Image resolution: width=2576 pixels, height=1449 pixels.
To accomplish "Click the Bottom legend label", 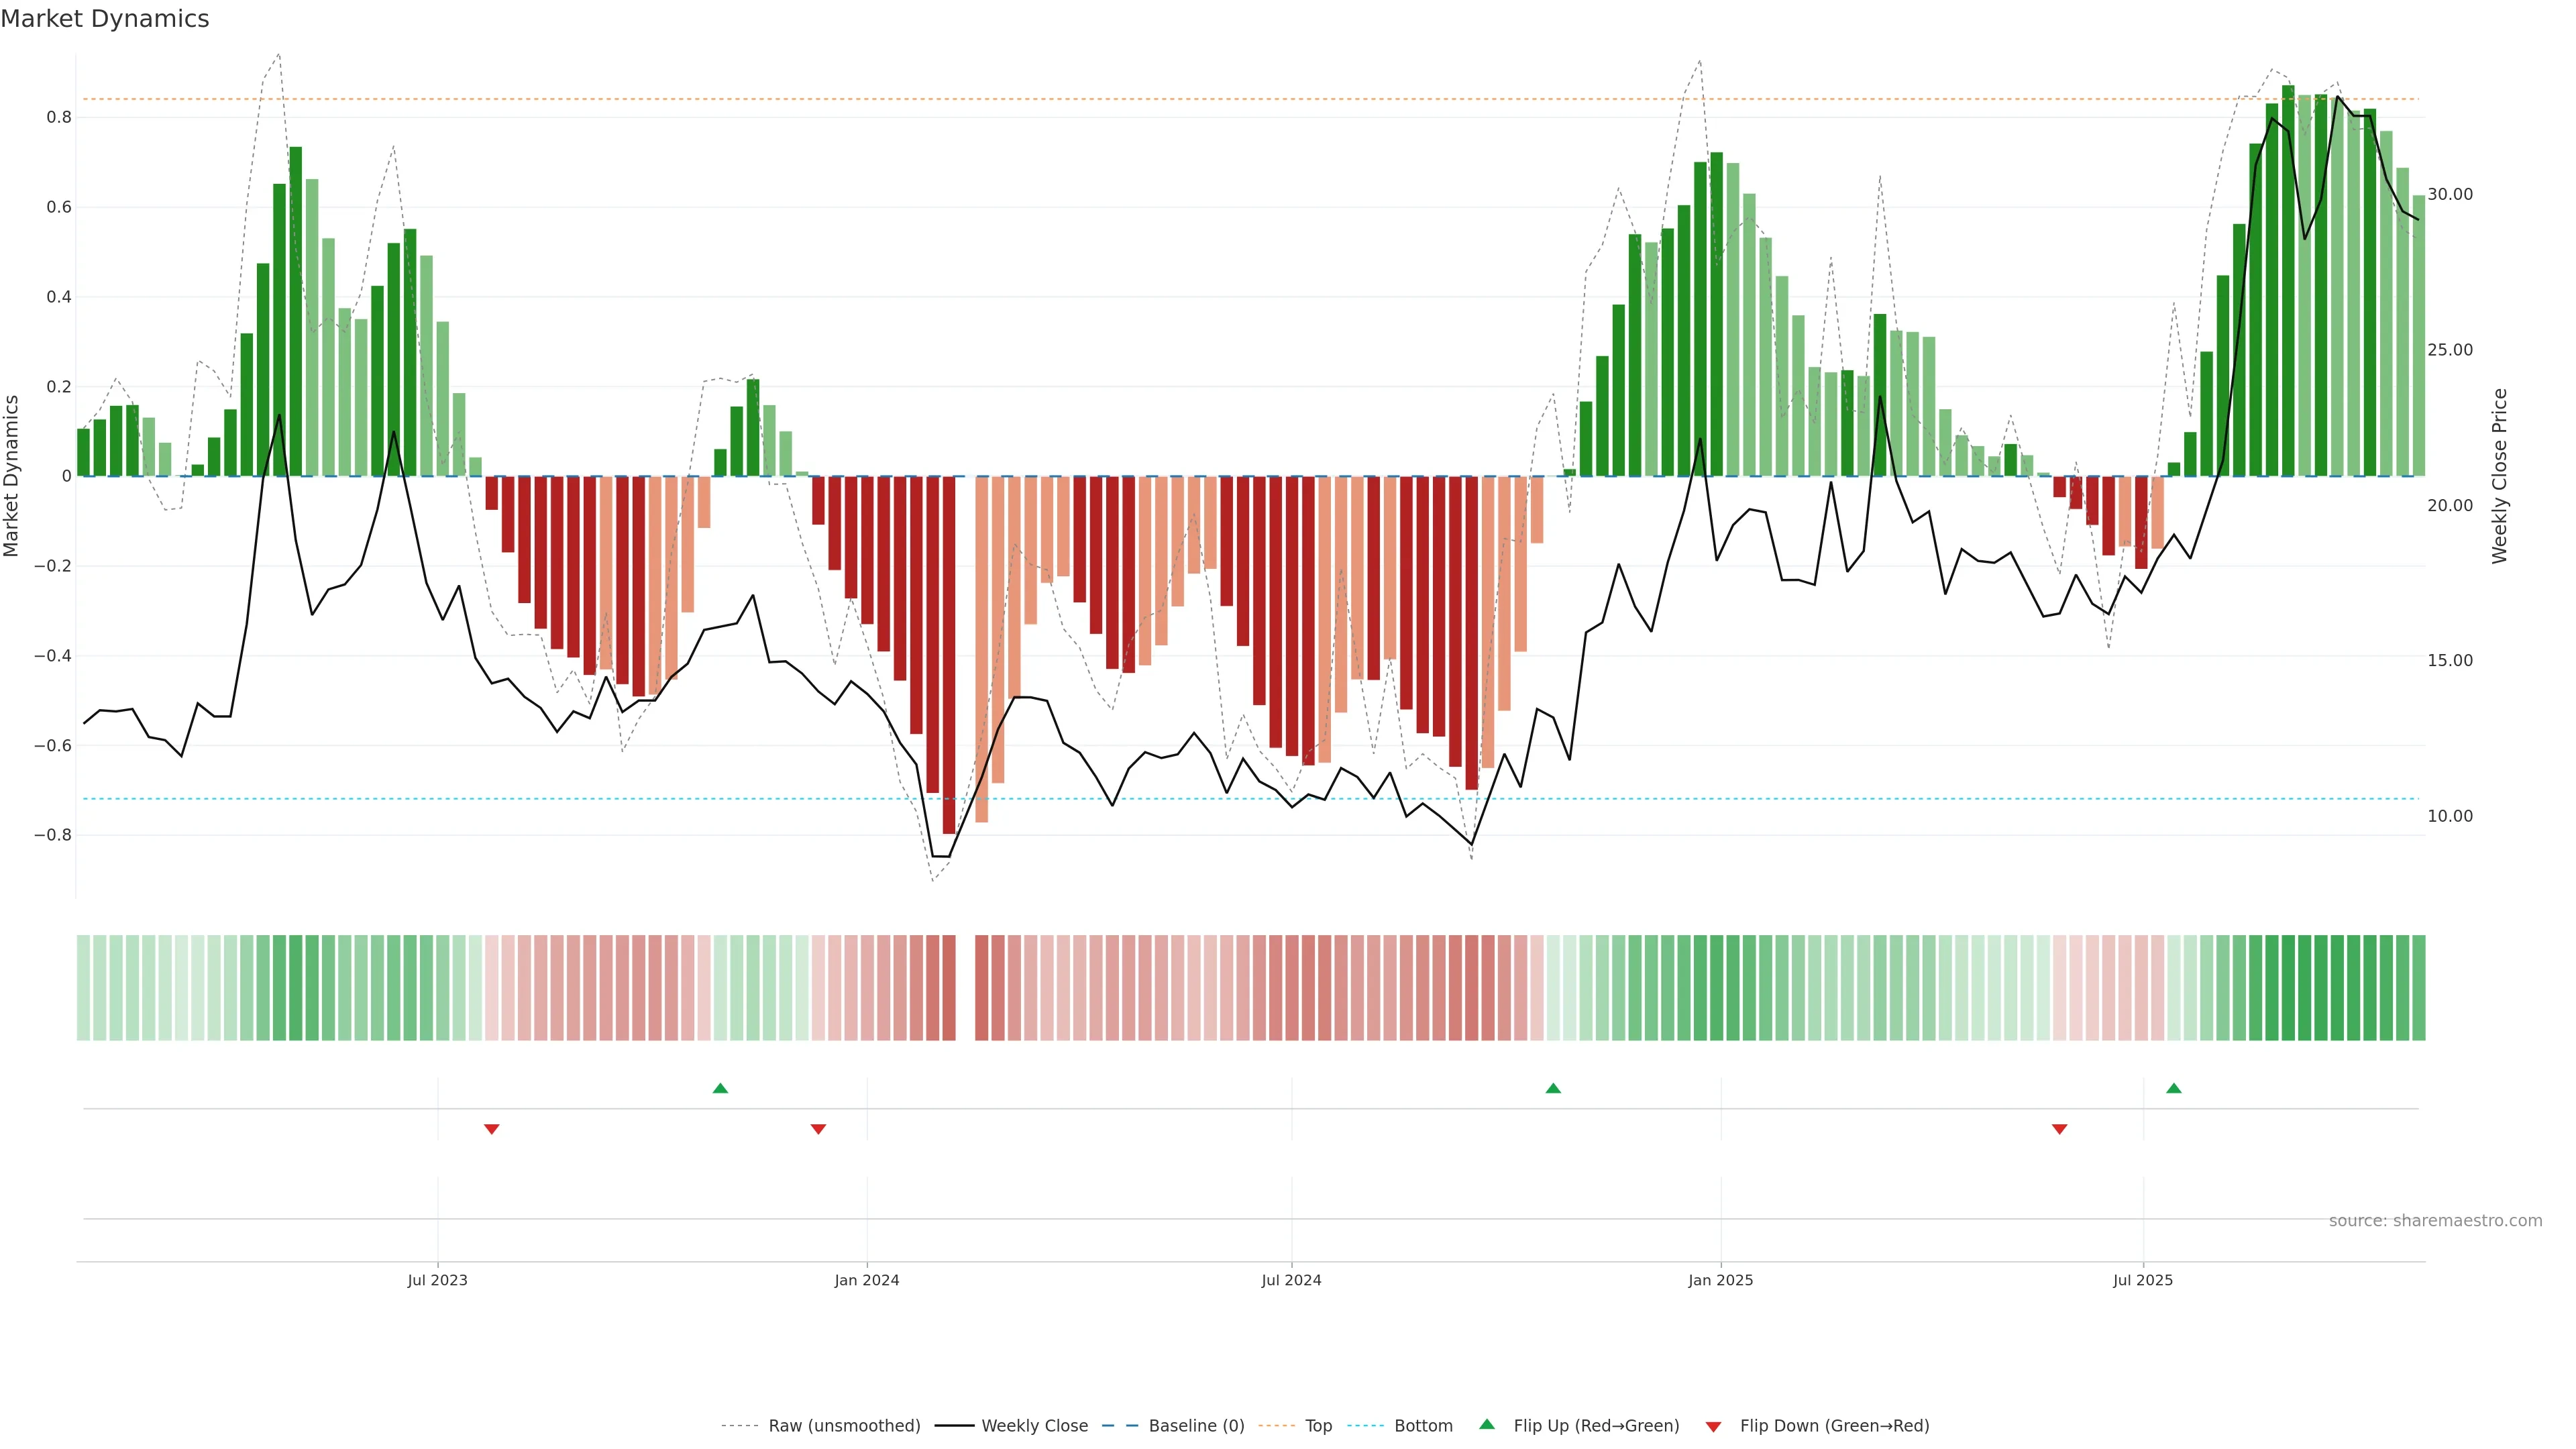I will coord(1423,1426).
